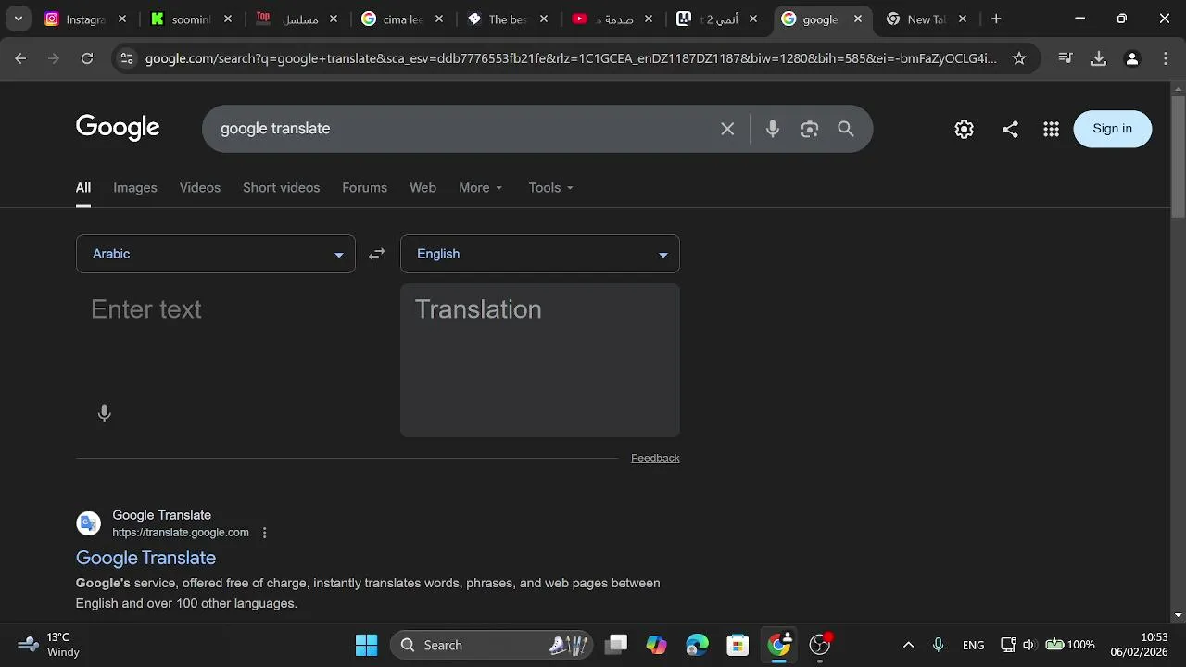Switch to the Instagram tab
The width and height of the screenshot is (1186, 667).
86,19
